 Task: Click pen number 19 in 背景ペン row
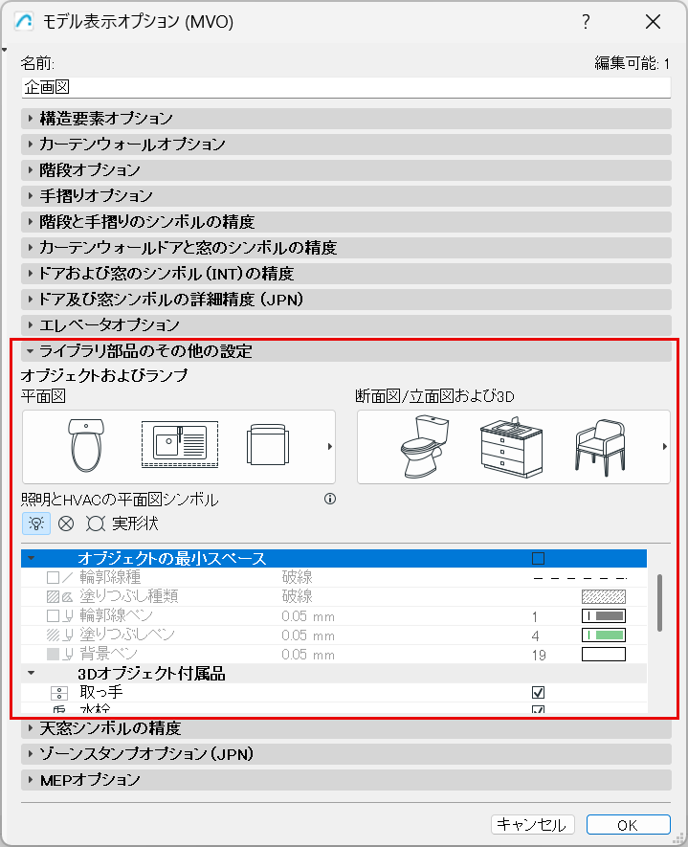[539, 656]
